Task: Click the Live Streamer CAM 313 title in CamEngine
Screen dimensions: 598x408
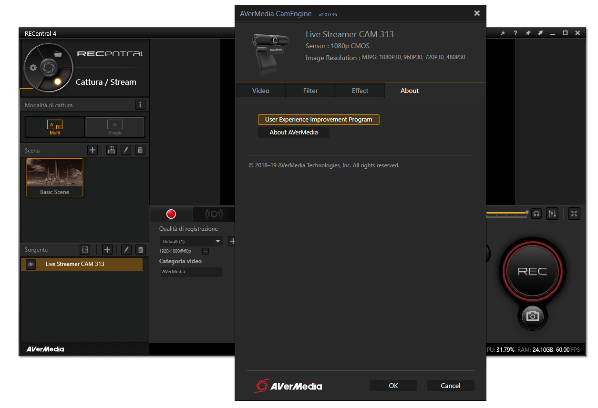Action: (x=350, y=34)
